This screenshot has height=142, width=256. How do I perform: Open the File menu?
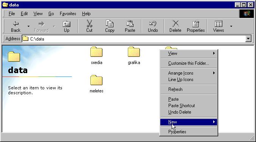[12, 14]
